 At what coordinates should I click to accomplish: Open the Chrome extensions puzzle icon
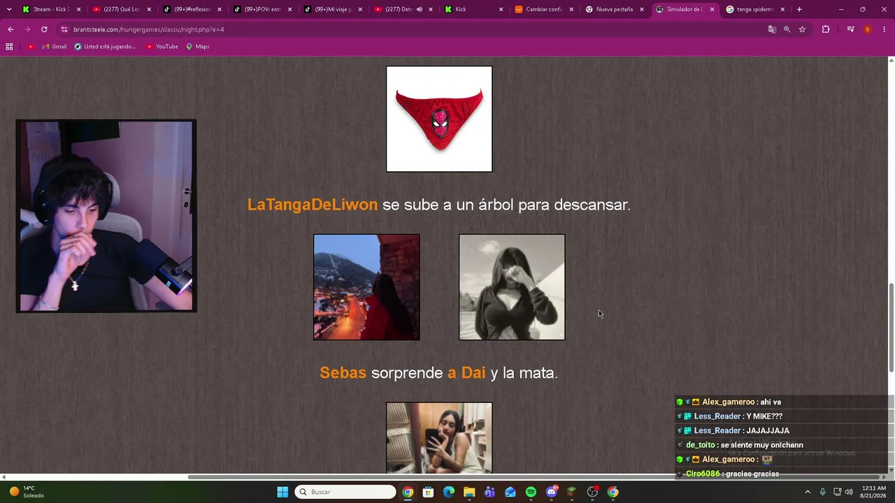[826, 29]
